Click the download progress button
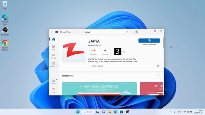The image size is (205, 115). (149, 41)
